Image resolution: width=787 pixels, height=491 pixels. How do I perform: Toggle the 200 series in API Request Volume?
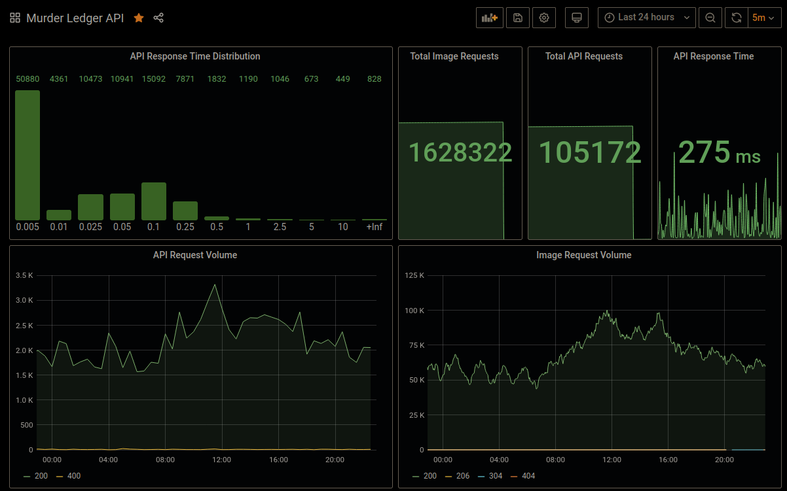click(41, 476)
